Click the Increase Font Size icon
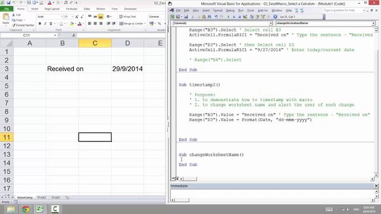The height and width of the screenshot is (214, 381). (77, 17)
